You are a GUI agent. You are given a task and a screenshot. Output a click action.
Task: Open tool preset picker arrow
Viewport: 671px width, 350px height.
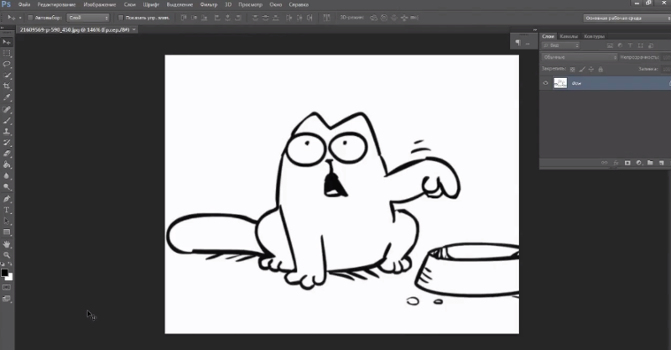[19, 18]
